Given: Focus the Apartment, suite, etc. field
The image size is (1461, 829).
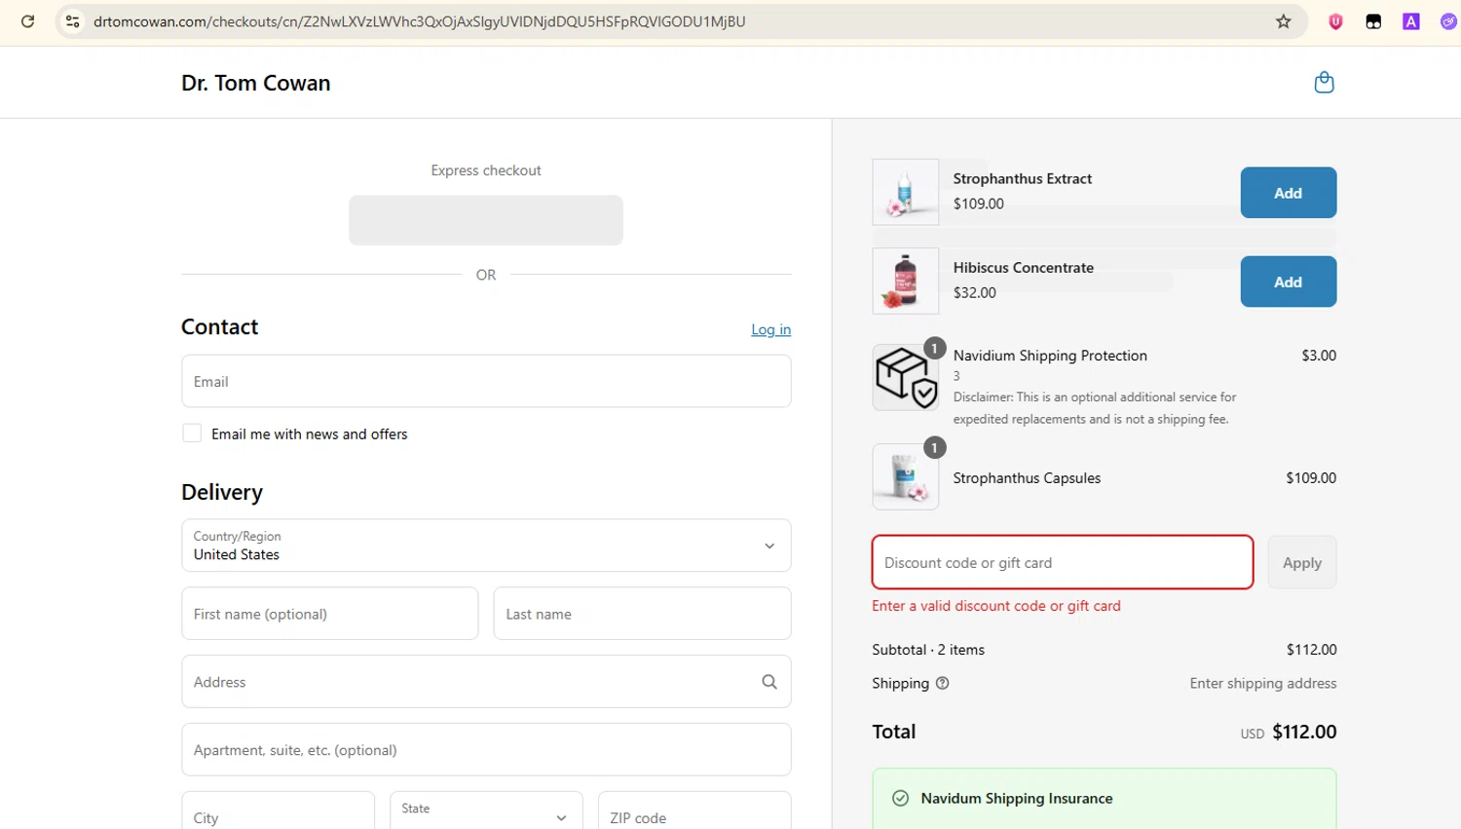Looking at the screenshot, I should [x=486, y=750].
